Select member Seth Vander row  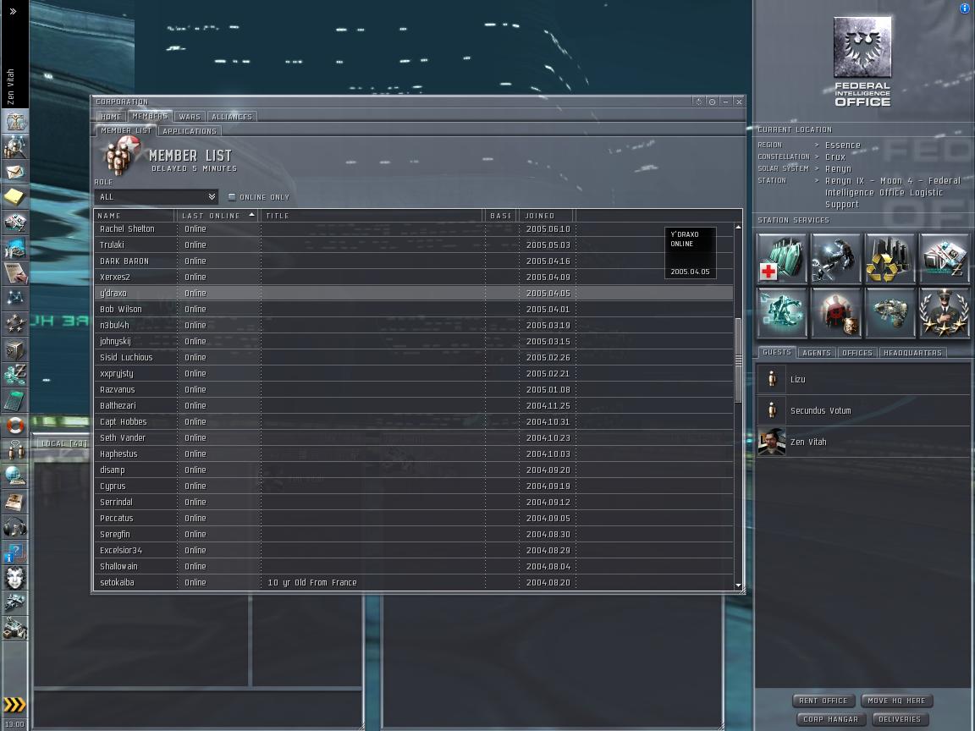click(x=414, y=437)
